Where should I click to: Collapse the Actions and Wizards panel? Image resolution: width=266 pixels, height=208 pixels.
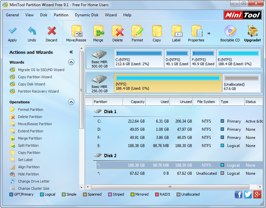(71, 52)
